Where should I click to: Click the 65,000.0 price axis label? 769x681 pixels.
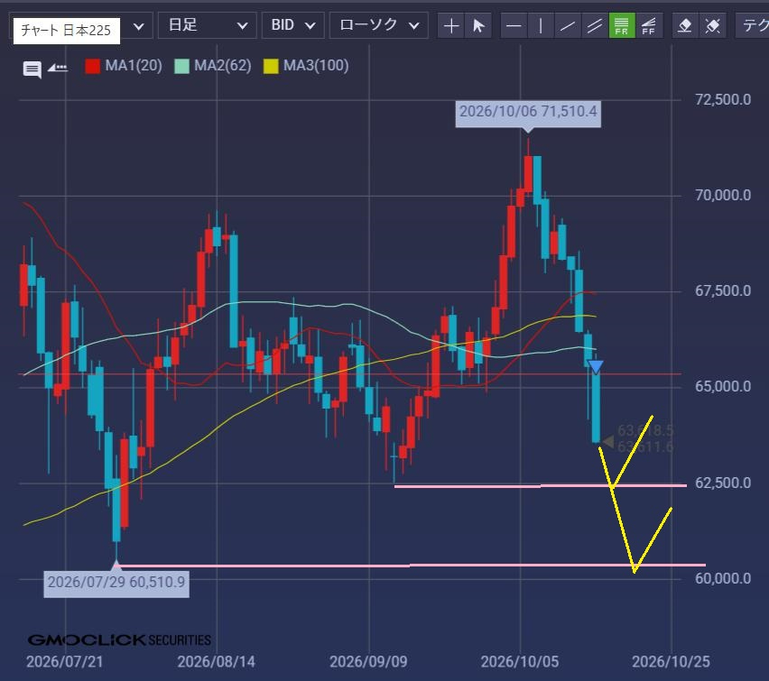[723, 387]
